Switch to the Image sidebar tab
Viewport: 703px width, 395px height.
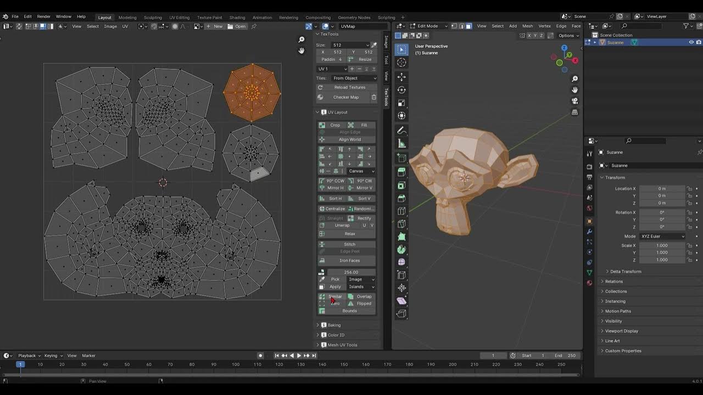coord(386,42)
